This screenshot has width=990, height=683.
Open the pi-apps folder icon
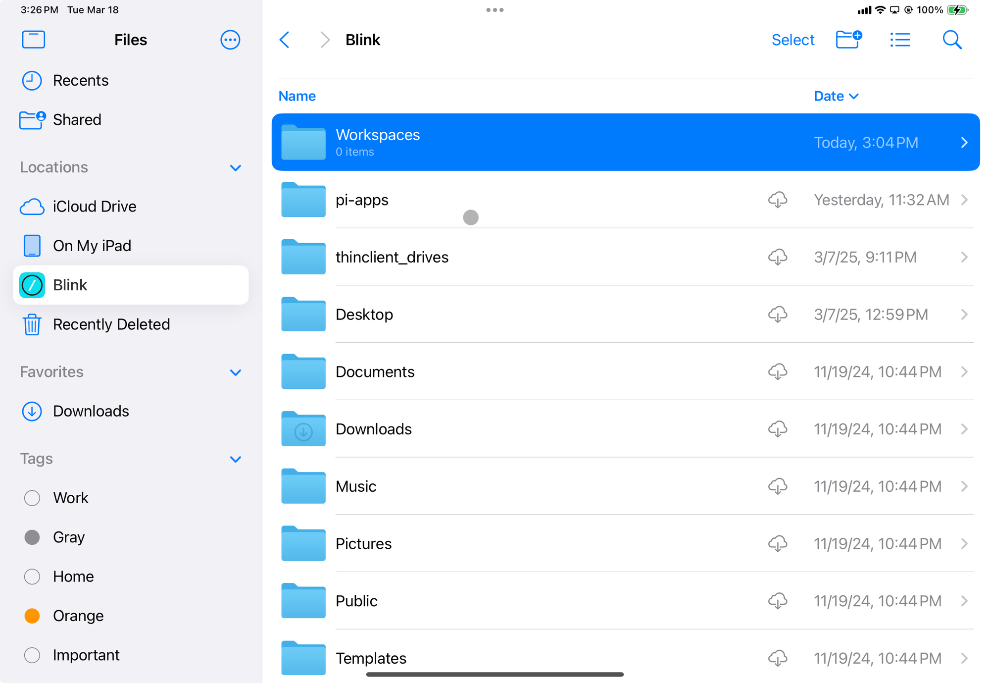(x=303, y=200)
